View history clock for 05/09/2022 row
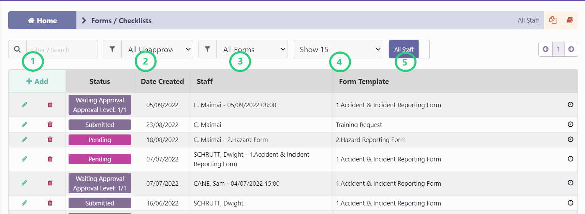The width and height of the screenshot is (585, 214). point(570,104)
